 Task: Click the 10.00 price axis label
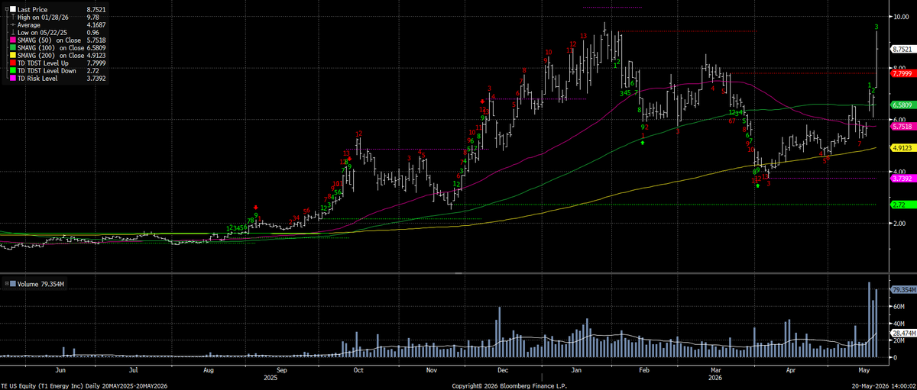pos(900,16)
